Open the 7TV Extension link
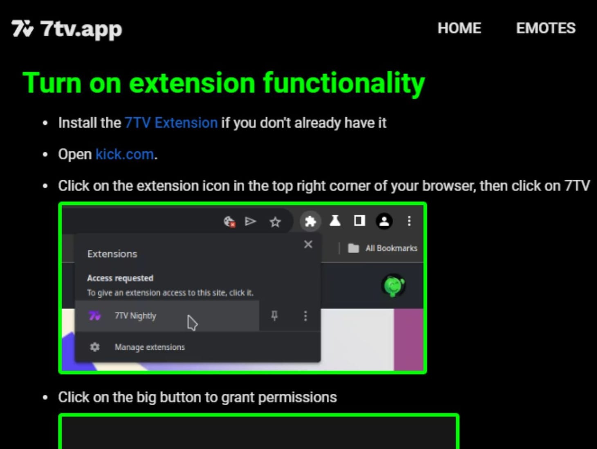The image size is (597, 449). [171, 123]
